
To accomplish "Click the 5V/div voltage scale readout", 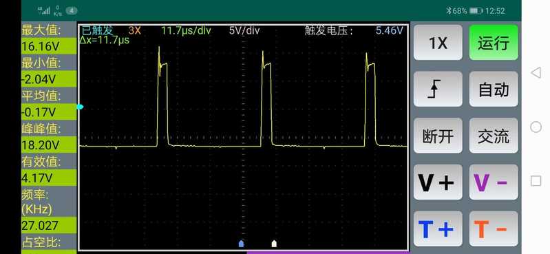I will click(244, 30).
